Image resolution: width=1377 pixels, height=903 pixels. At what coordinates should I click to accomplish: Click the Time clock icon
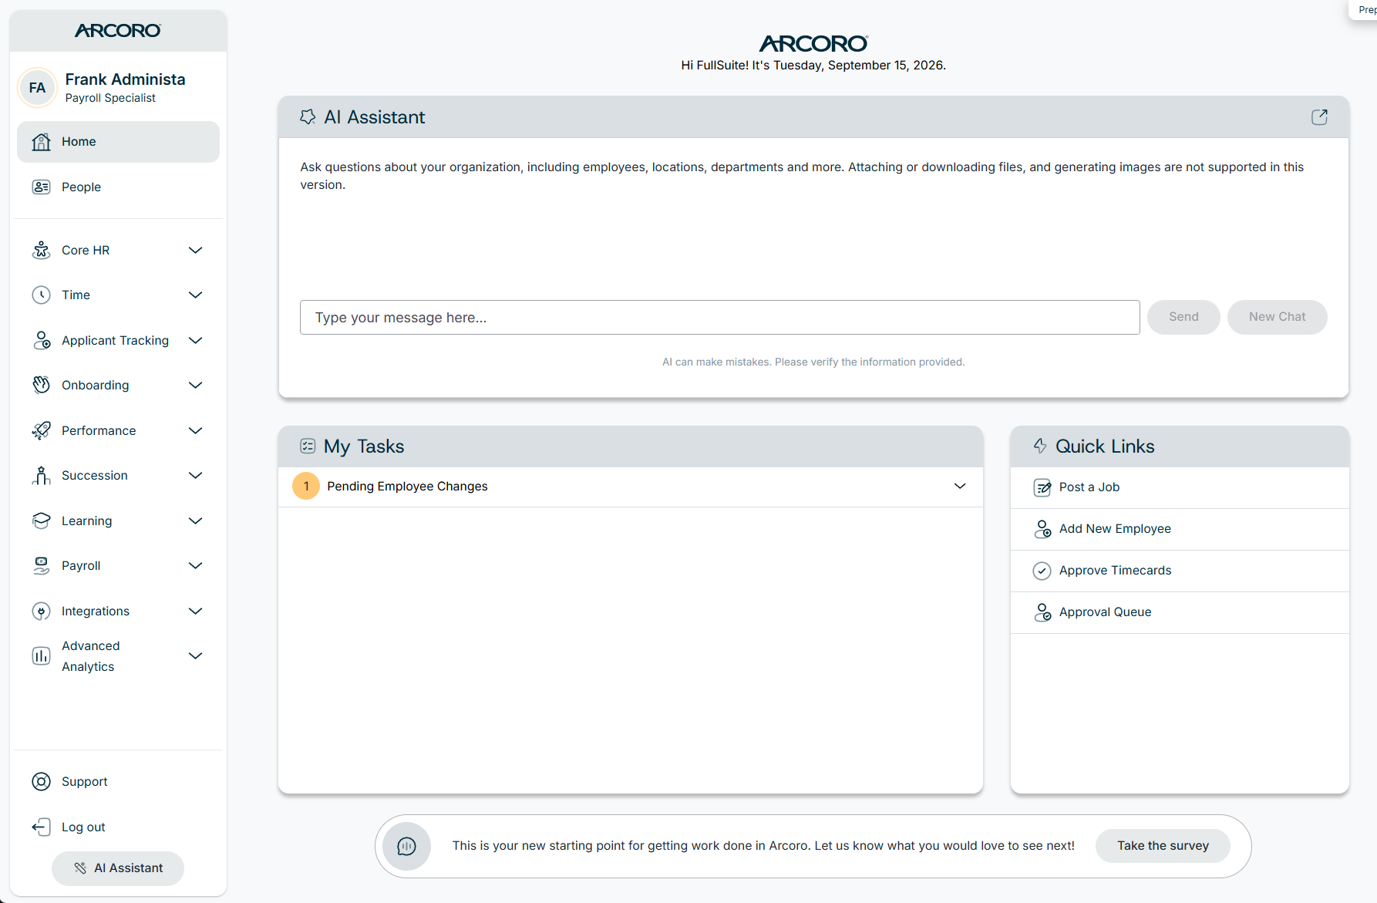[41, 295]
